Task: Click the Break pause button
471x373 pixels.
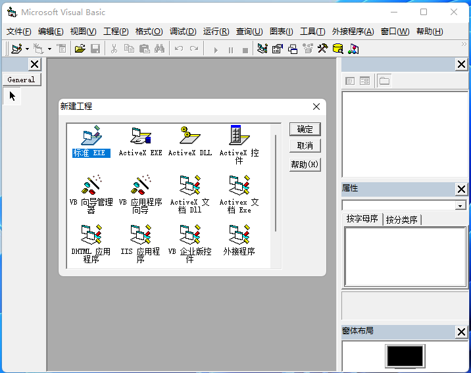Action: pyautogui.click(x=231, y=50)
